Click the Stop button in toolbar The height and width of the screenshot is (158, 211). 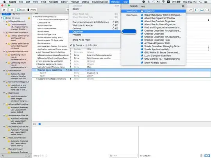click(12, 10)
